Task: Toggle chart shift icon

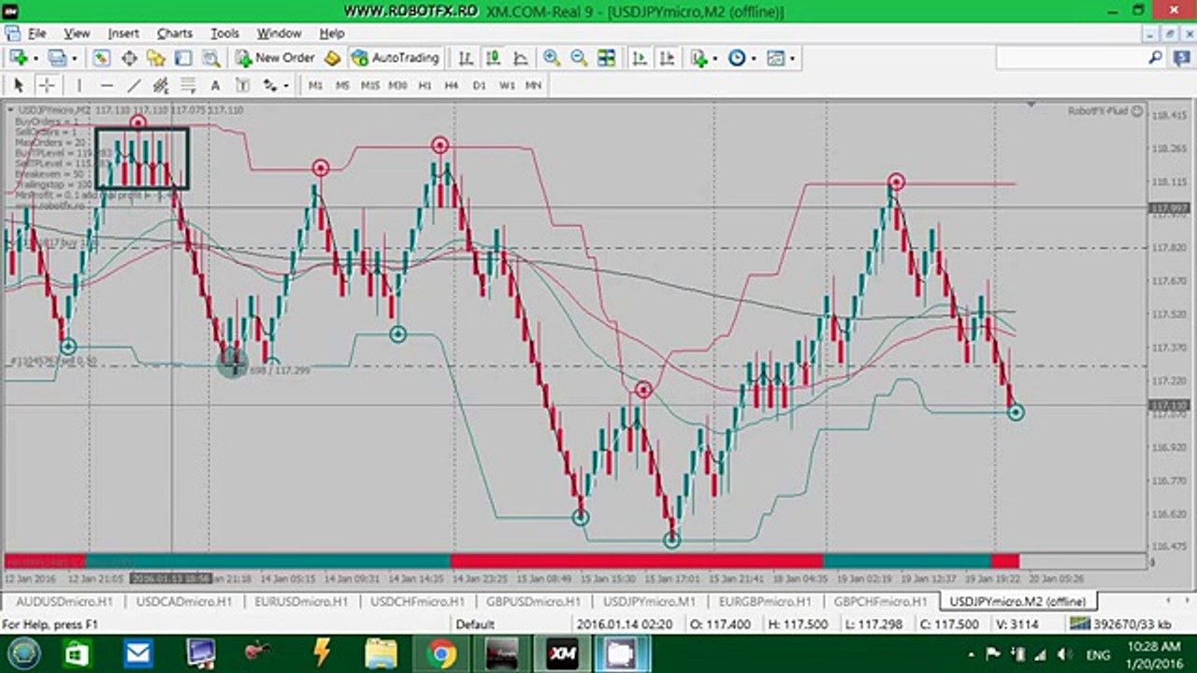Action: point(667,58)
